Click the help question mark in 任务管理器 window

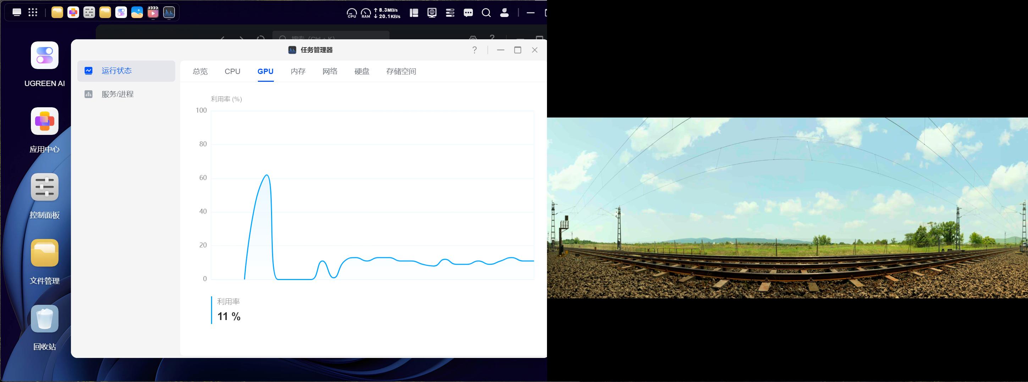coord(475,50)
